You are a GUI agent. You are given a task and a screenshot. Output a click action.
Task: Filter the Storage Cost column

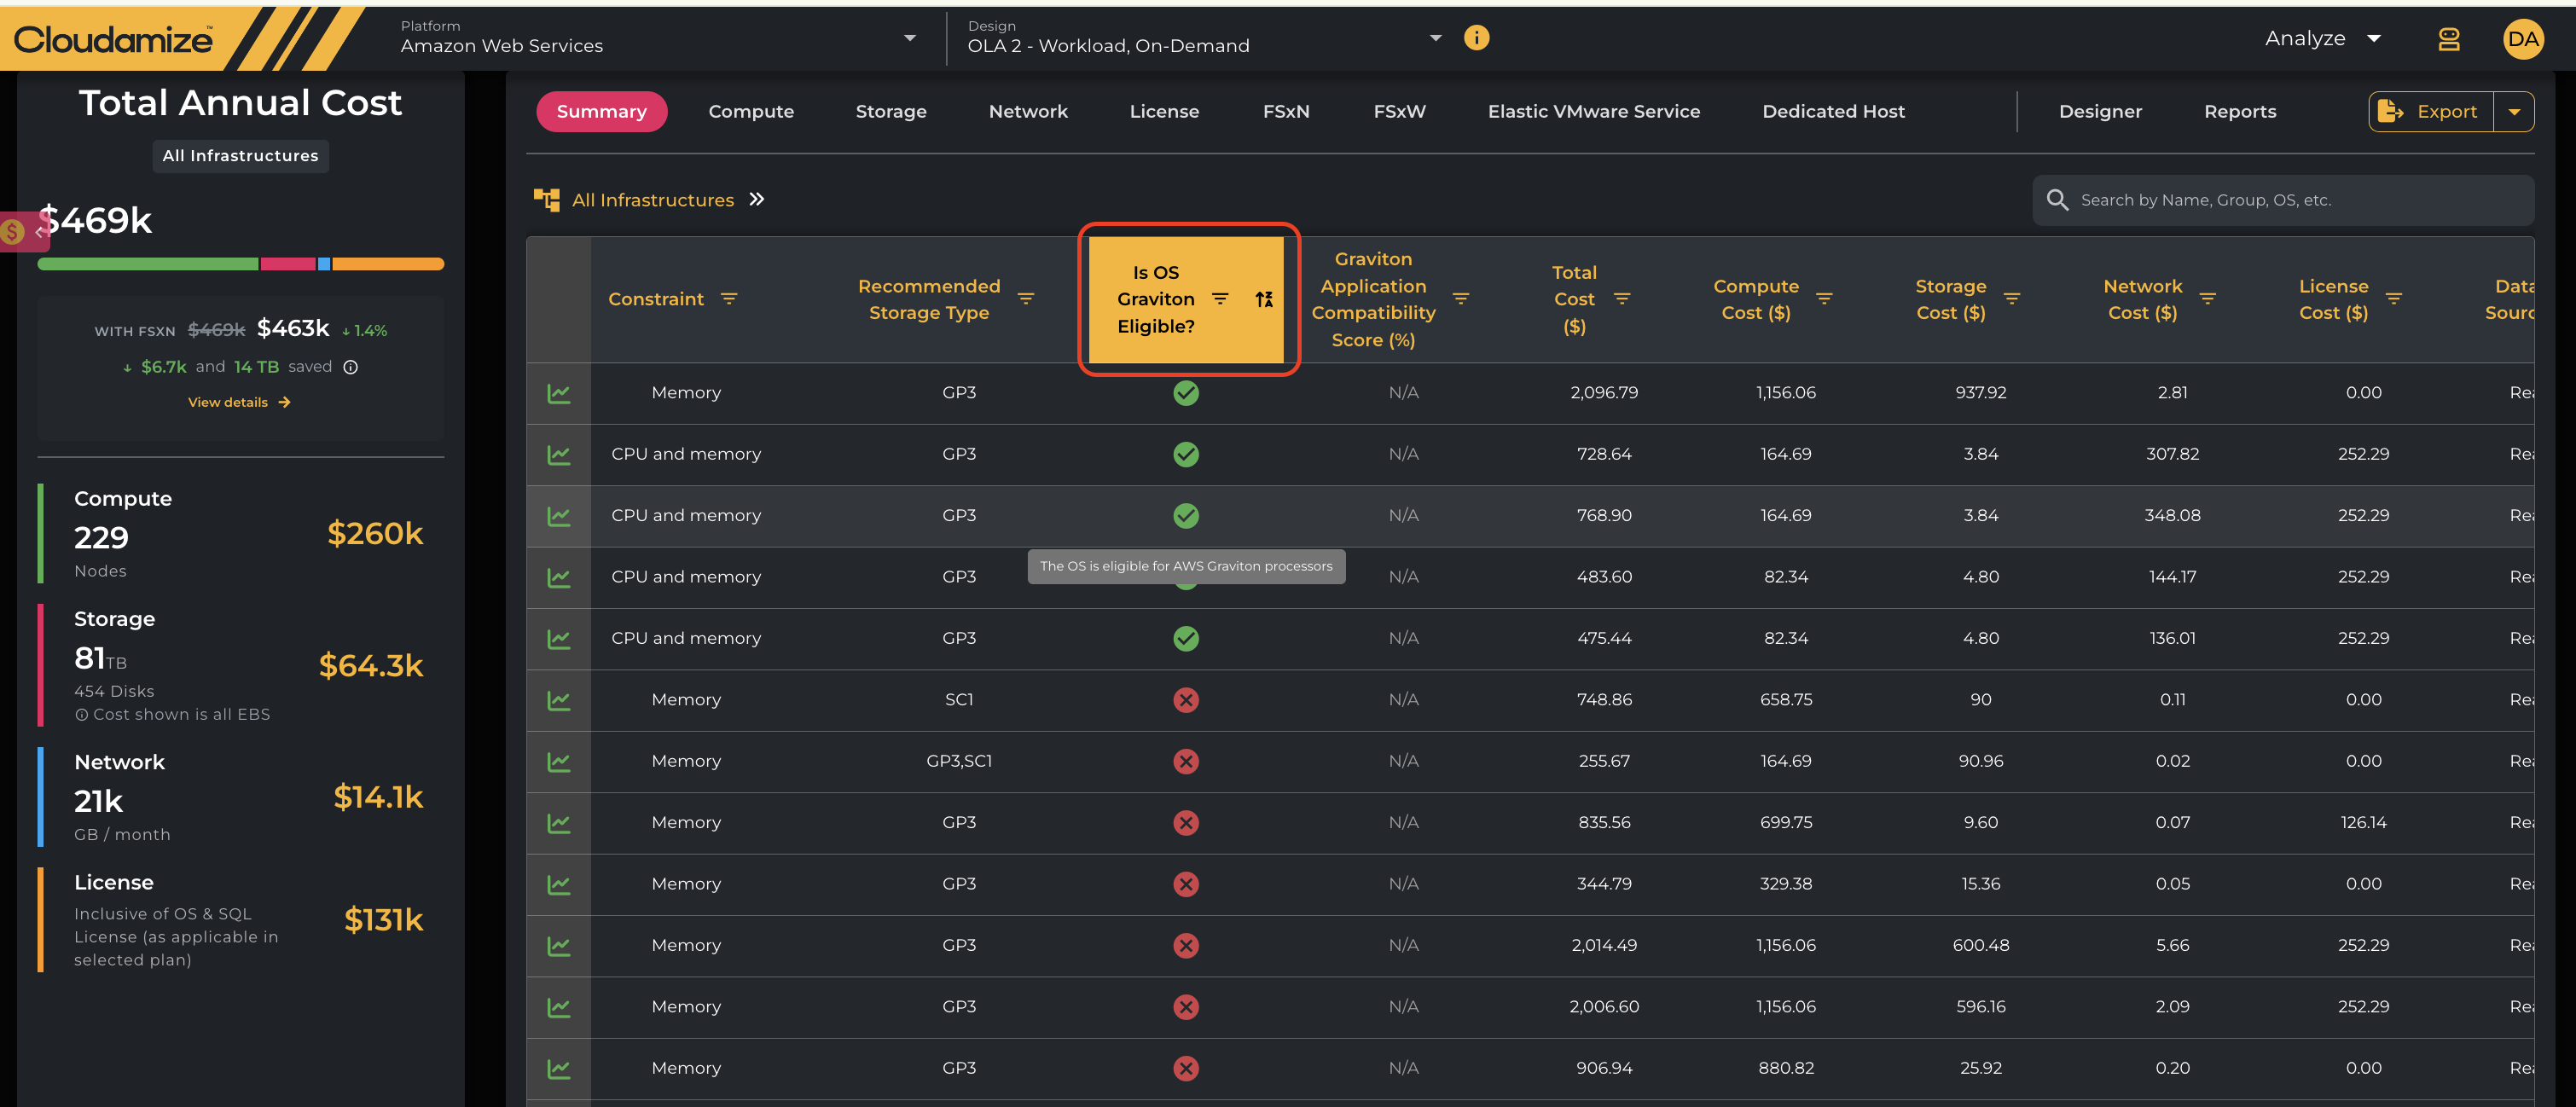(x=2012, y=299)
